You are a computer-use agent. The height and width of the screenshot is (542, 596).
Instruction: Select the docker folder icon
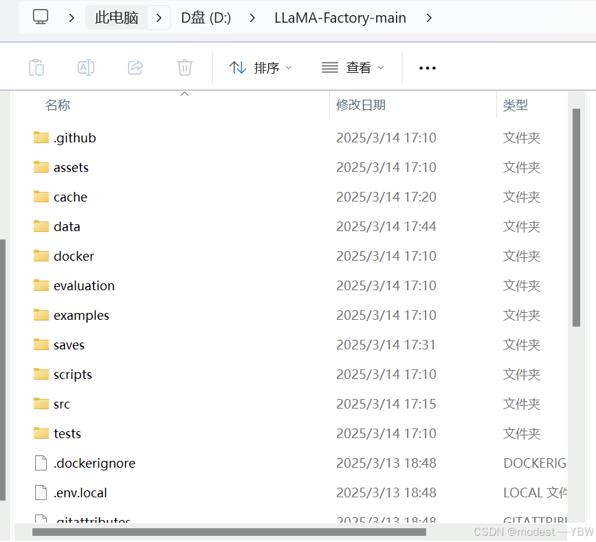41,256
